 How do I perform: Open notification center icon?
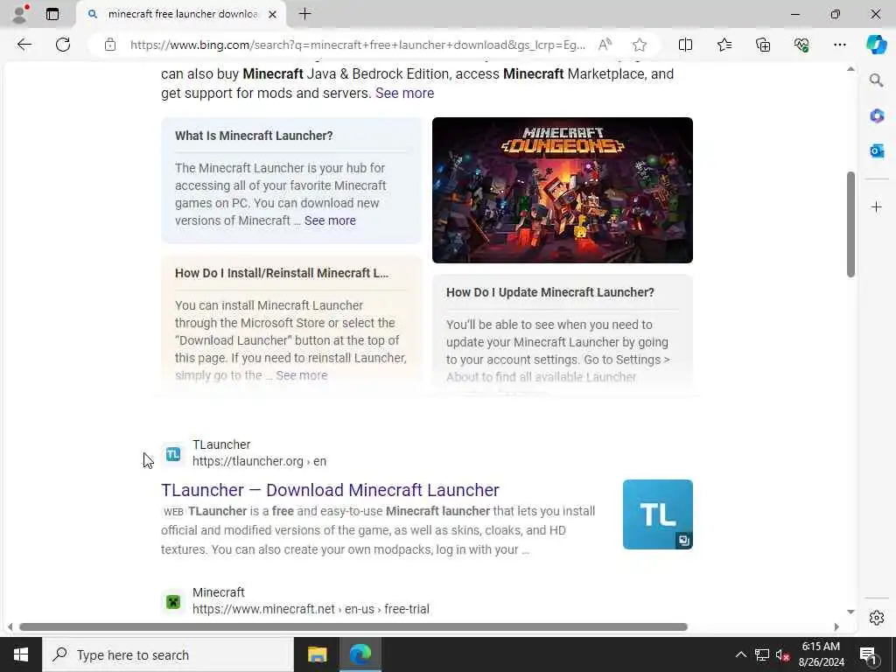(x=869, y=654)
